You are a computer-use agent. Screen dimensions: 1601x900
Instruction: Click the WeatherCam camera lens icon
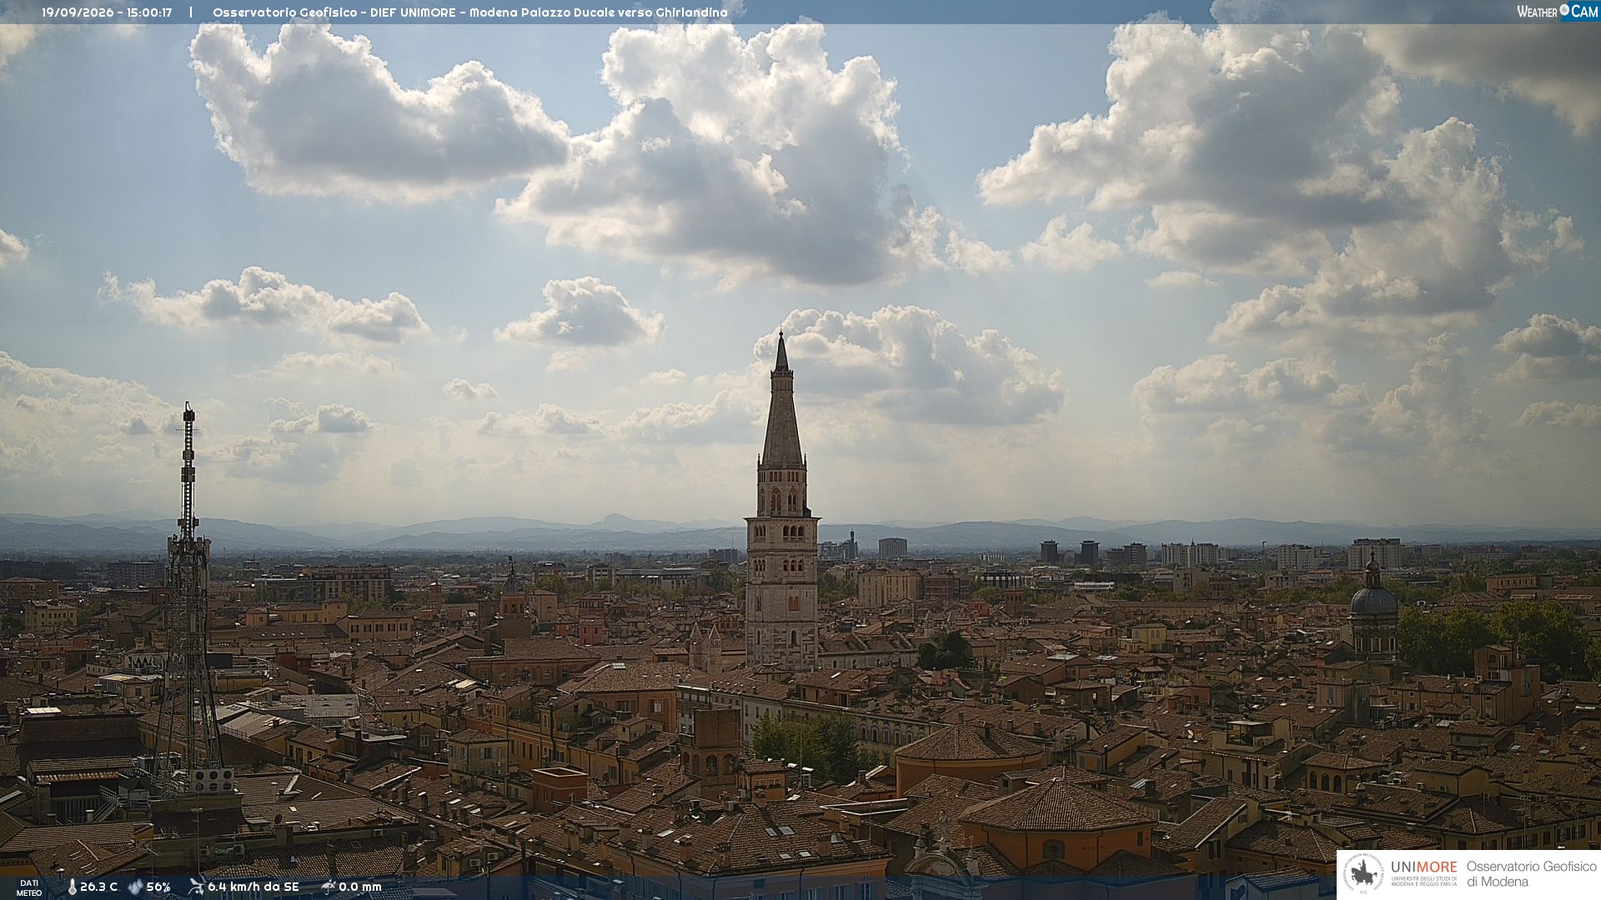pos(1564,10)
